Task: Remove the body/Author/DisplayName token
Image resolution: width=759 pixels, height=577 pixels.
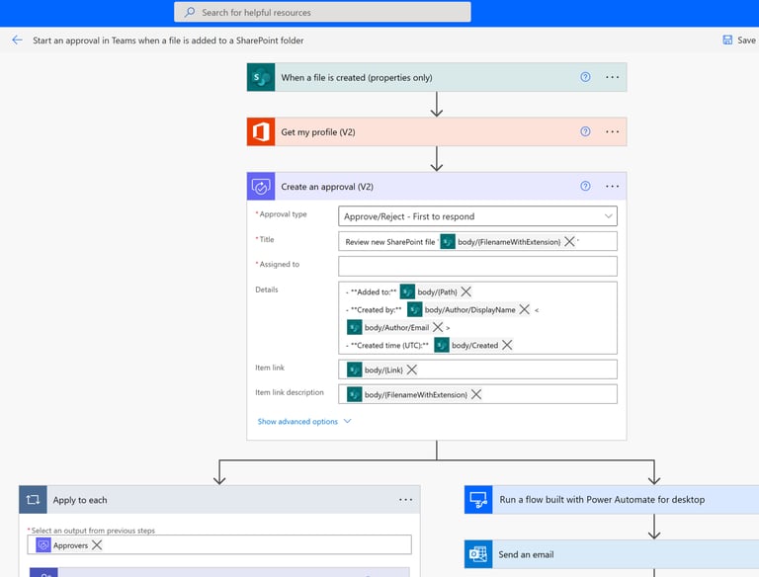Action: 524,309
